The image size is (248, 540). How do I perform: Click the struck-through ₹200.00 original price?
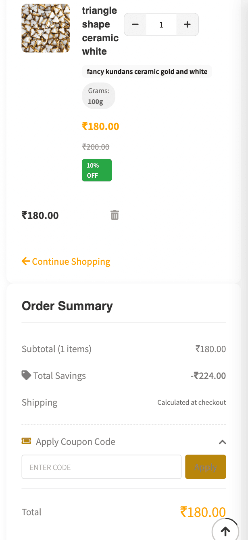pyautogui.click(x=96, y=147)
